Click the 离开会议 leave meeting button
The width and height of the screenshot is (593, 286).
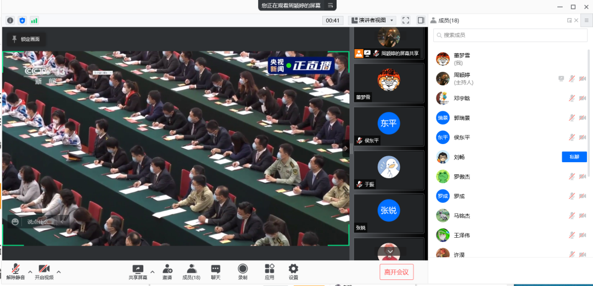pos(396,272)
